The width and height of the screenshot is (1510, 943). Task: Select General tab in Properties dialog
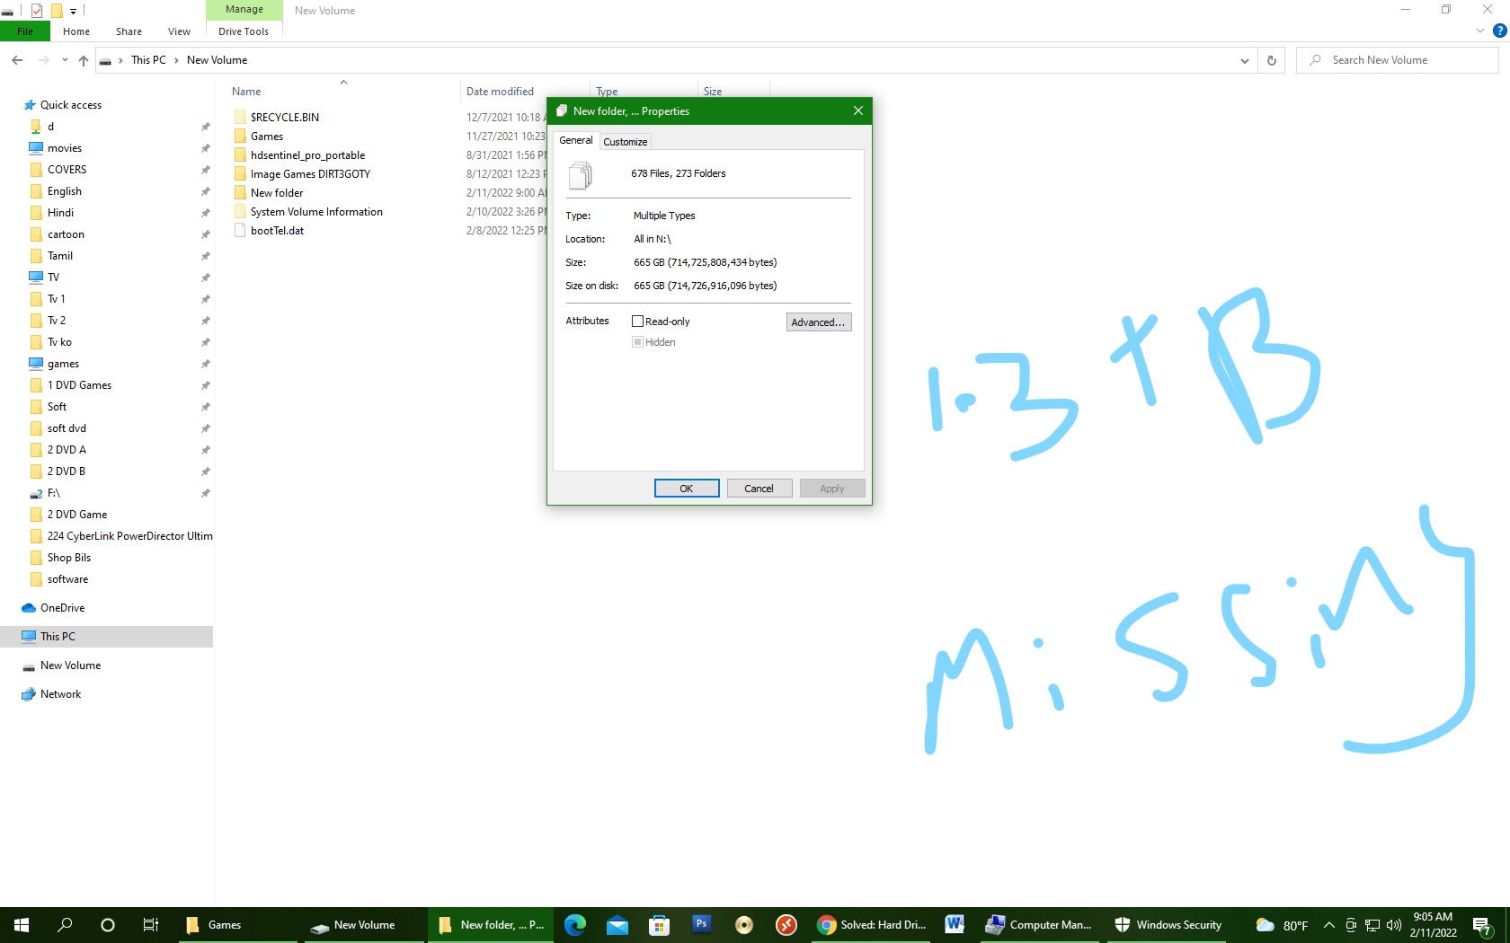[x=576, y=140]
